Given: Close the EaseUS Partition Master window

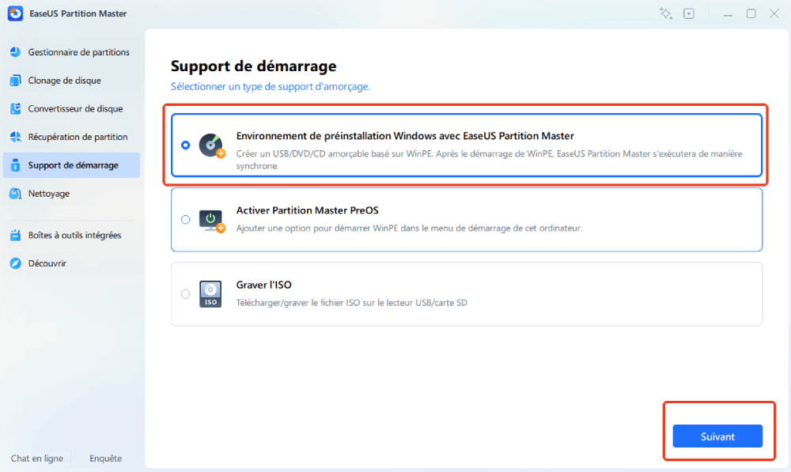Looking at the screenshot, I should (774, 13).
